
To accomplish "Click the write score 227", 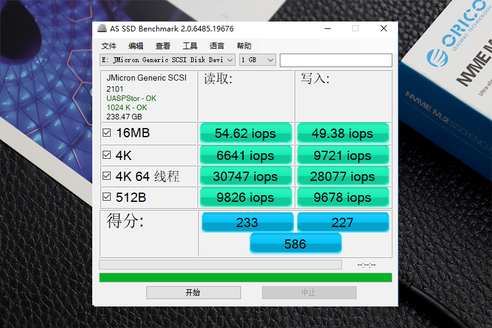I will (343, 222).
